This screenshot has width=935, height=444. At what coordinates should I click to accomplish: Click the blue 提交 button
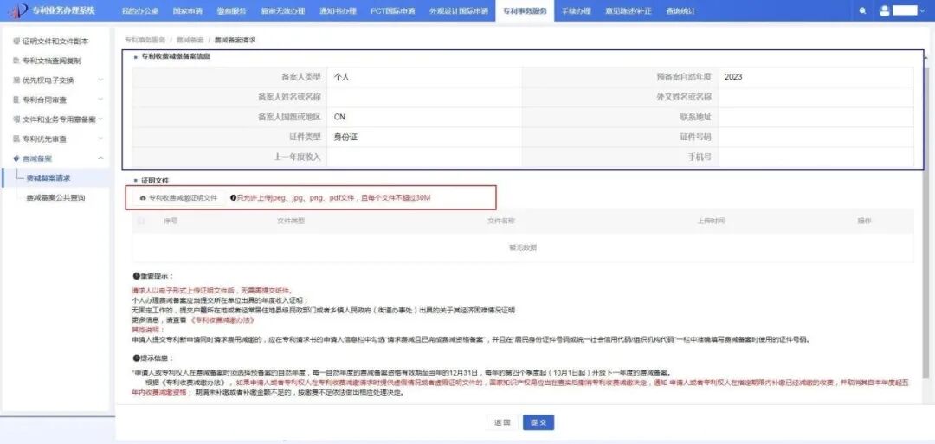(x=538, y=422)
